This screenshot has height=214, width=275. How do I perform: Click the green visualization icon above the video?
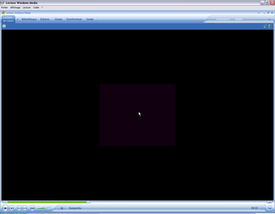coord(270,26)
